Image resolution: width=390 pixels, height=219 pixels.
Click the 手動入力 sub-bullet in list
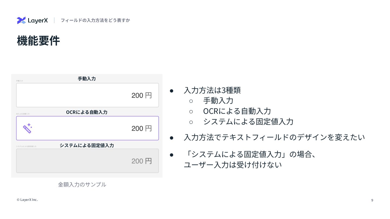[218, 101]
